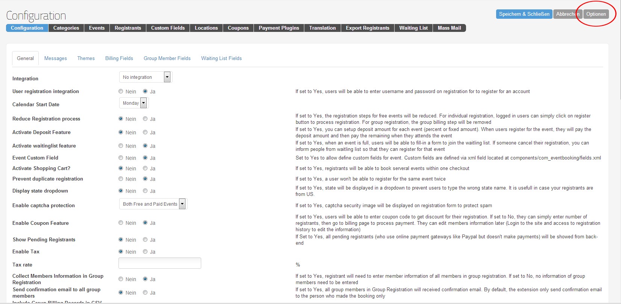This screenshot has width=621, height=304.
Task: Open the Integration dropdown
Action: pos(145,77)
